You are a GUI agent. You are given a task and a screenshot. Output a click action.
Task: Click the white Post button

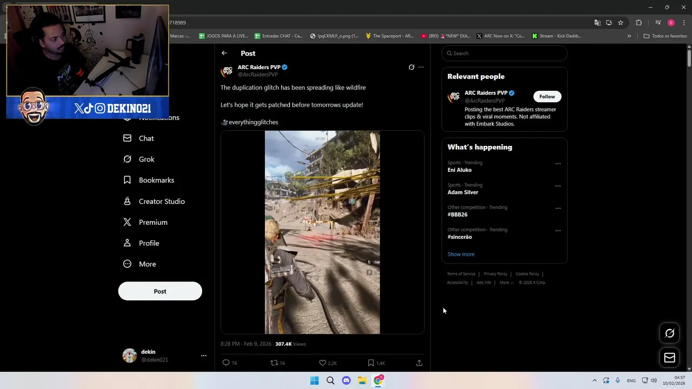[160, 291]
